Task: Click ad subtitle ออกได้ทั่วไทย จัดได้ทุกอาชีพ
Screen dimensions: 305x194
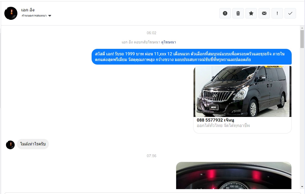Action: [223, 126]
